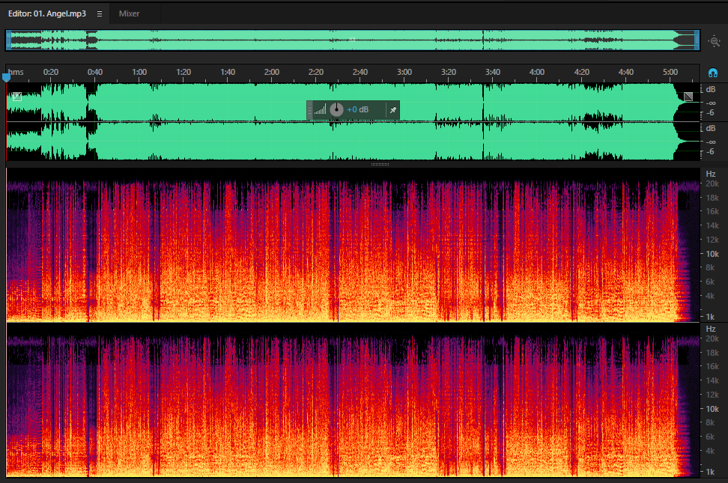Image resolution: width=728 pixels, height=483 pixels.
Task: Click the +0 dB gain value
Action: [357, 109]
